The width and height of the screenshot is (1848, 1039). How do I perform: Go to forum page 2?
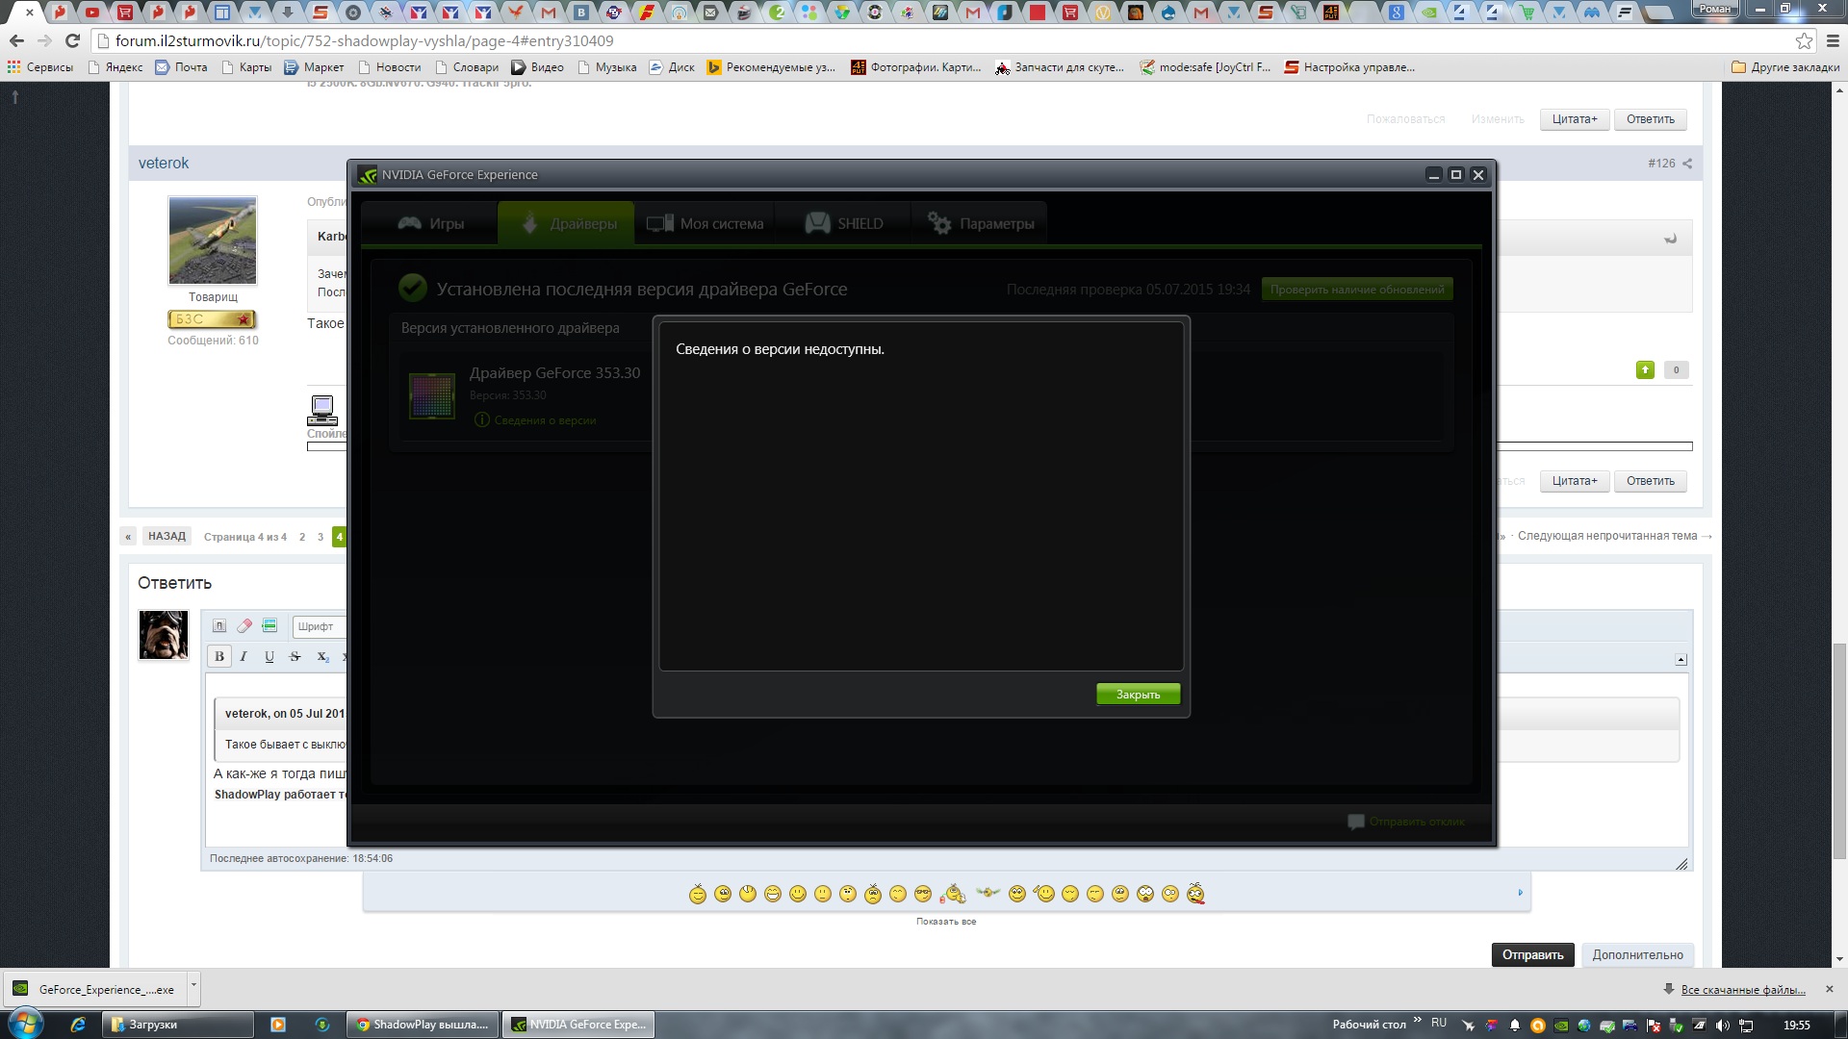tap(302, 537)
